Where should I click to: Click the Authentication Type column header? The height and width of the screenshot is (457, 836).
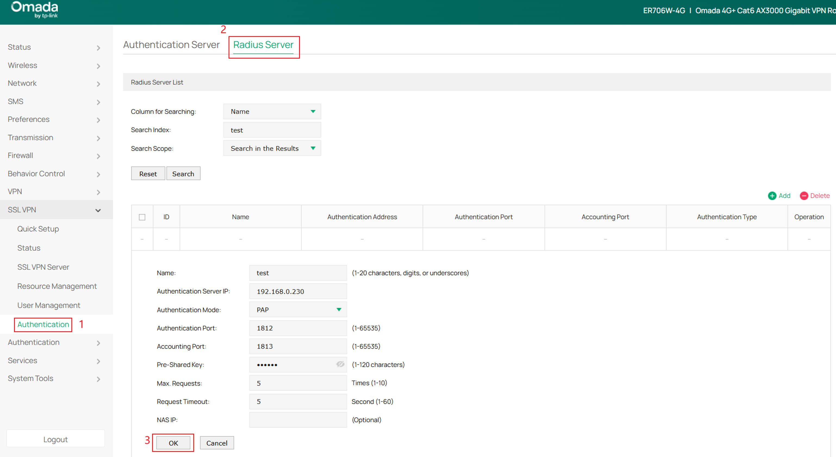pyautogui.click(x=727, y=217)
